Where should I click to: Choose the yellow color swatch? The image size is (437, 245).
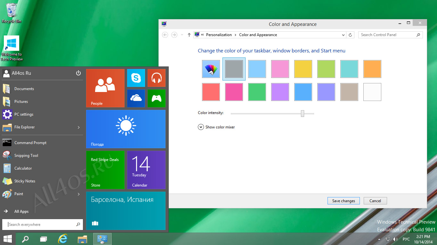tap(303, 69)
